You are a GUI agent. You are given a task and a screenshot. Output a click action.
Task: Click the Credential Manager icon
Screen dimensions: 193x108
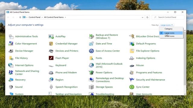(51, 44)
